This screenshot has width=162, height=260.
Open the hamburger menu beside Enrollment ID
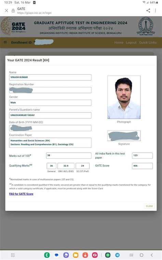[5, 42]
